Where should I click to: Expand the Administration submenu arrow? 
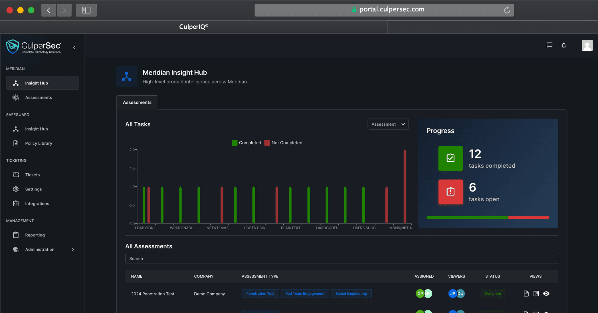(73, 249)
